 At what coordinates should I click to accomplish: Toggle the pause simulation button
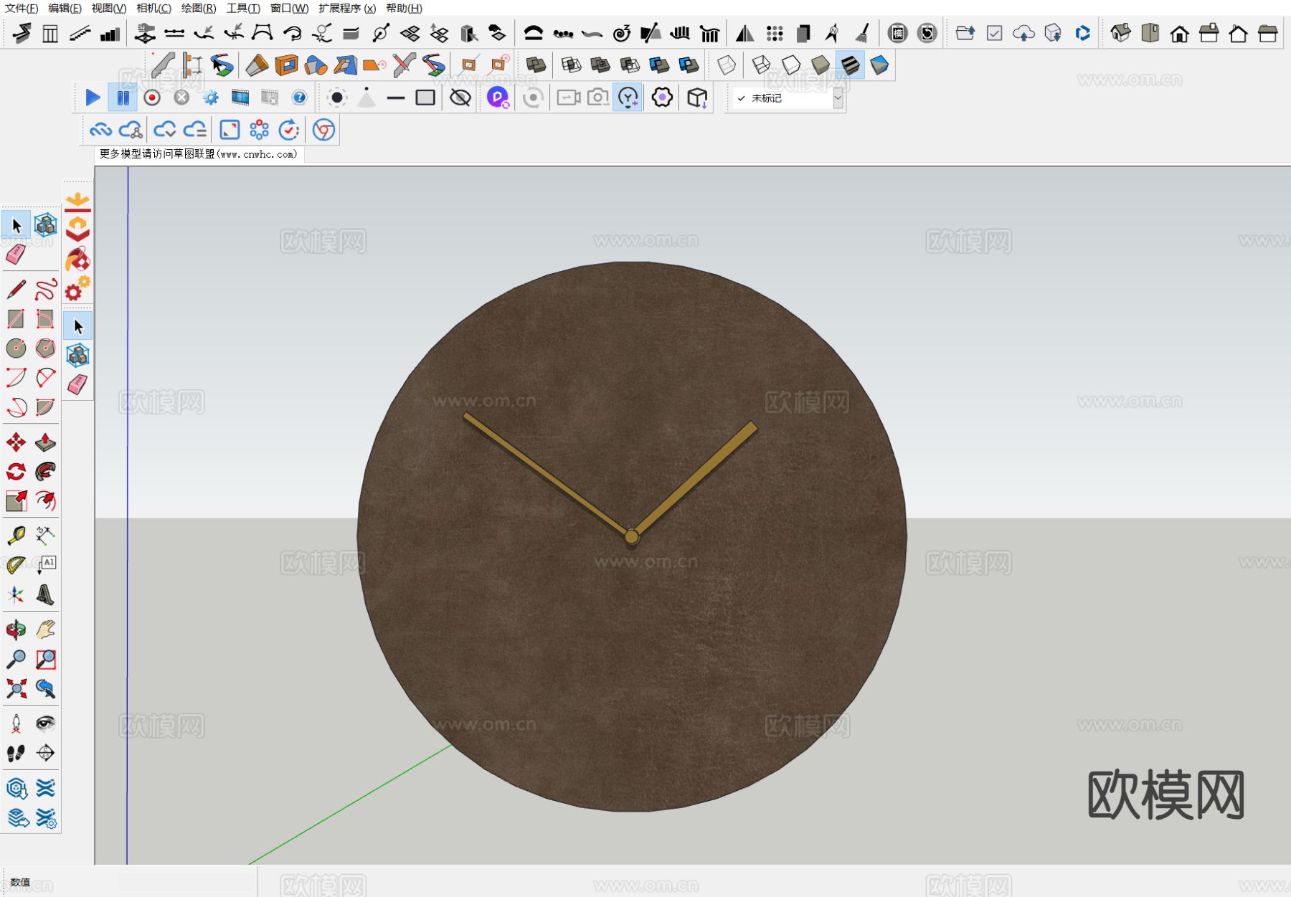tap(123, 98)
